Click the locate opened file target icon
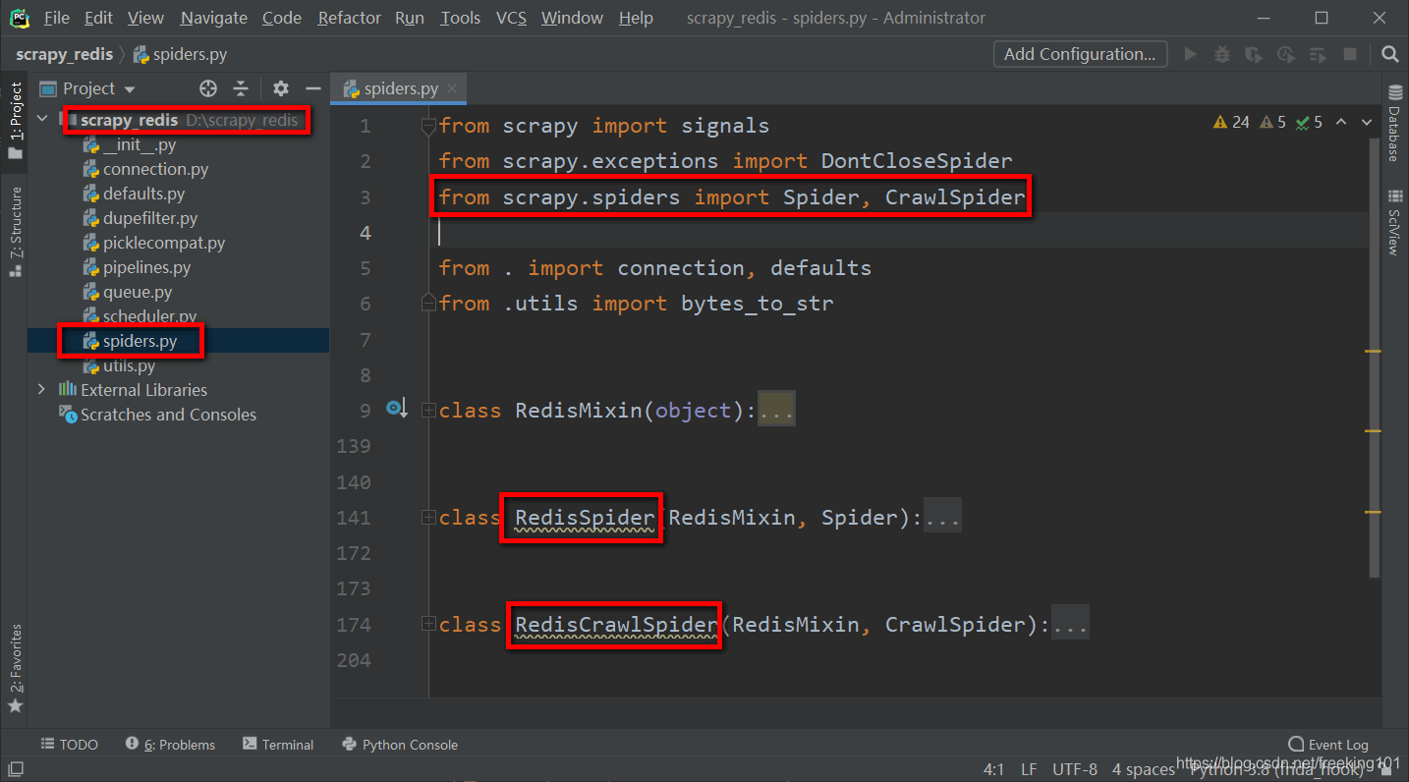 tap(208, 88)
